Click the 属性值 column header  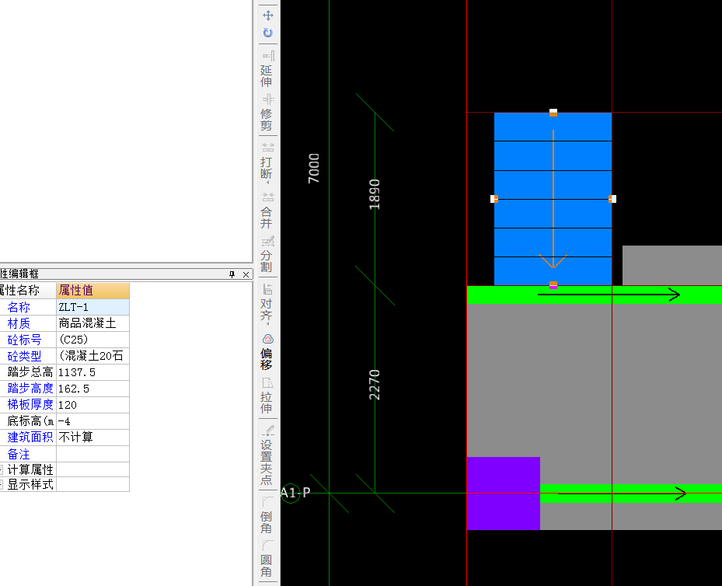point(92,291)
